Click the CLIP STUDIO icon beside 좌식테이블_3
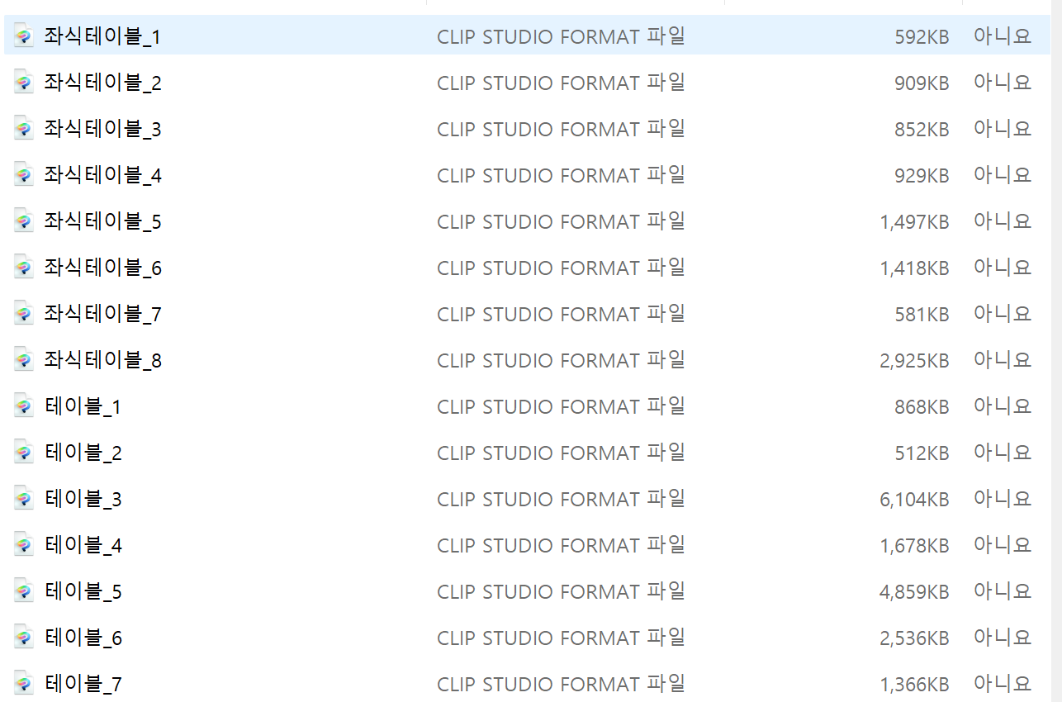The height and width of the screenshot is (702, 1062). (x=24, y=128)
